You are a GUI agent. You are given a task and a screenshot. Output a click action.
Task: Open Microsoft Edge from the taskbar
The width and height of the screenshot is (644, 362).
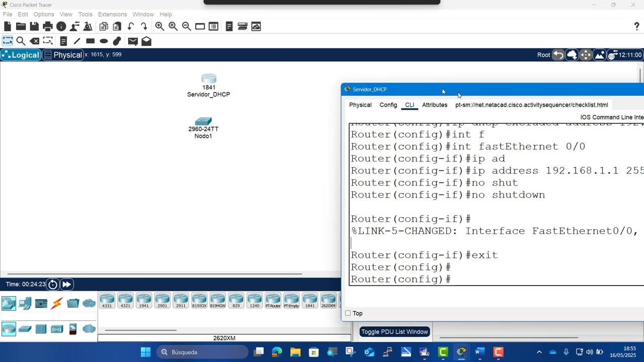tap(277, 352)
